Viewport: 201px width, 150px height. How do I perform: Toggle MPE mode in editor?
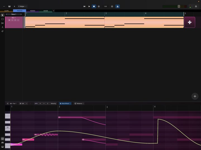pos(36,103)
